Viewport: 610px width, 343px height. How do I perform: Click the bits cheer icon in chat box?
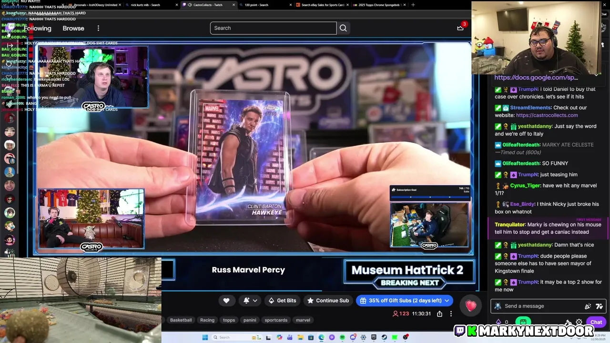coord(588,306)
